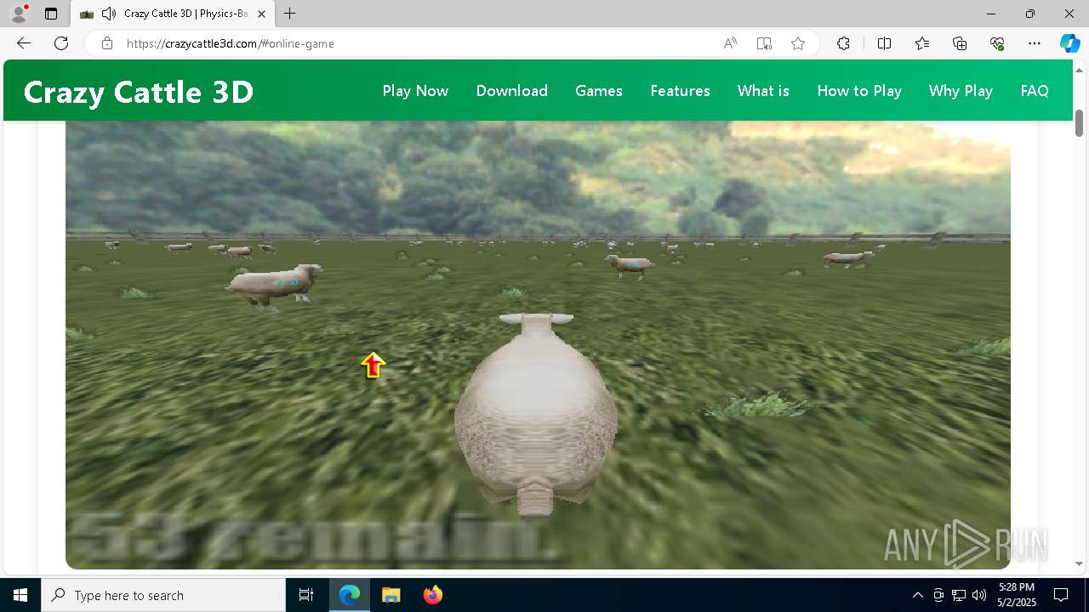Viewport: 1089px width, 612px height.
Task: Open Immersive Reader icon
Action: pyautogui.click(x=764, y=43)
